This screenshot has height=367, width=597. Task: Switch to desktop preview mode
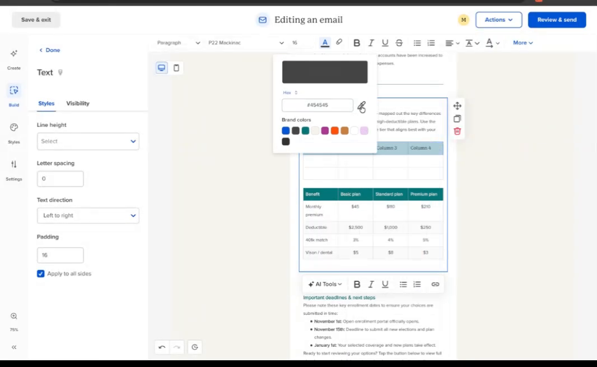pyautogui.click(x=161, y=68)
